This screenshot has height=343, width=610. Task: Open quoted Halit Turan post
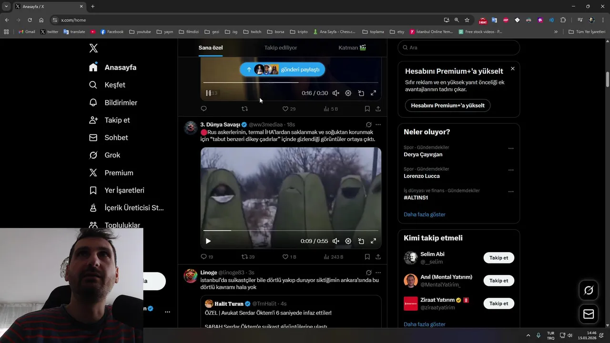tap(291, 312)
